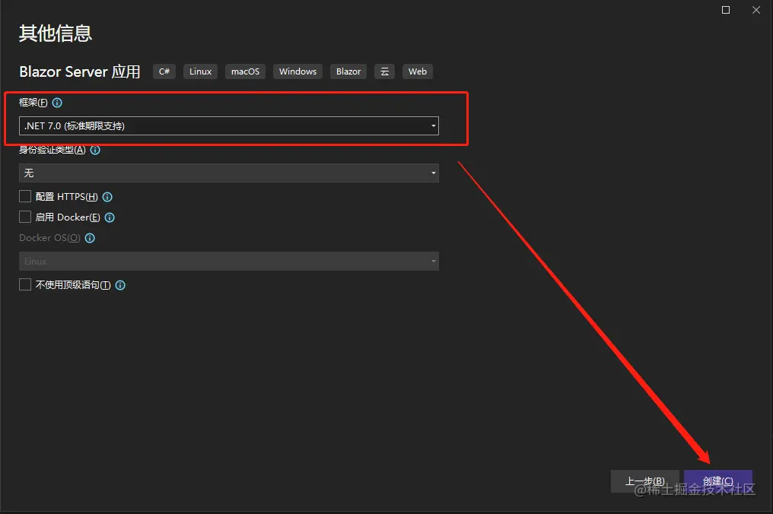Screen dimensions: 773x514
Task: Open the disabled Docker OS Linux dropdown
Action: tap(229, 262)
